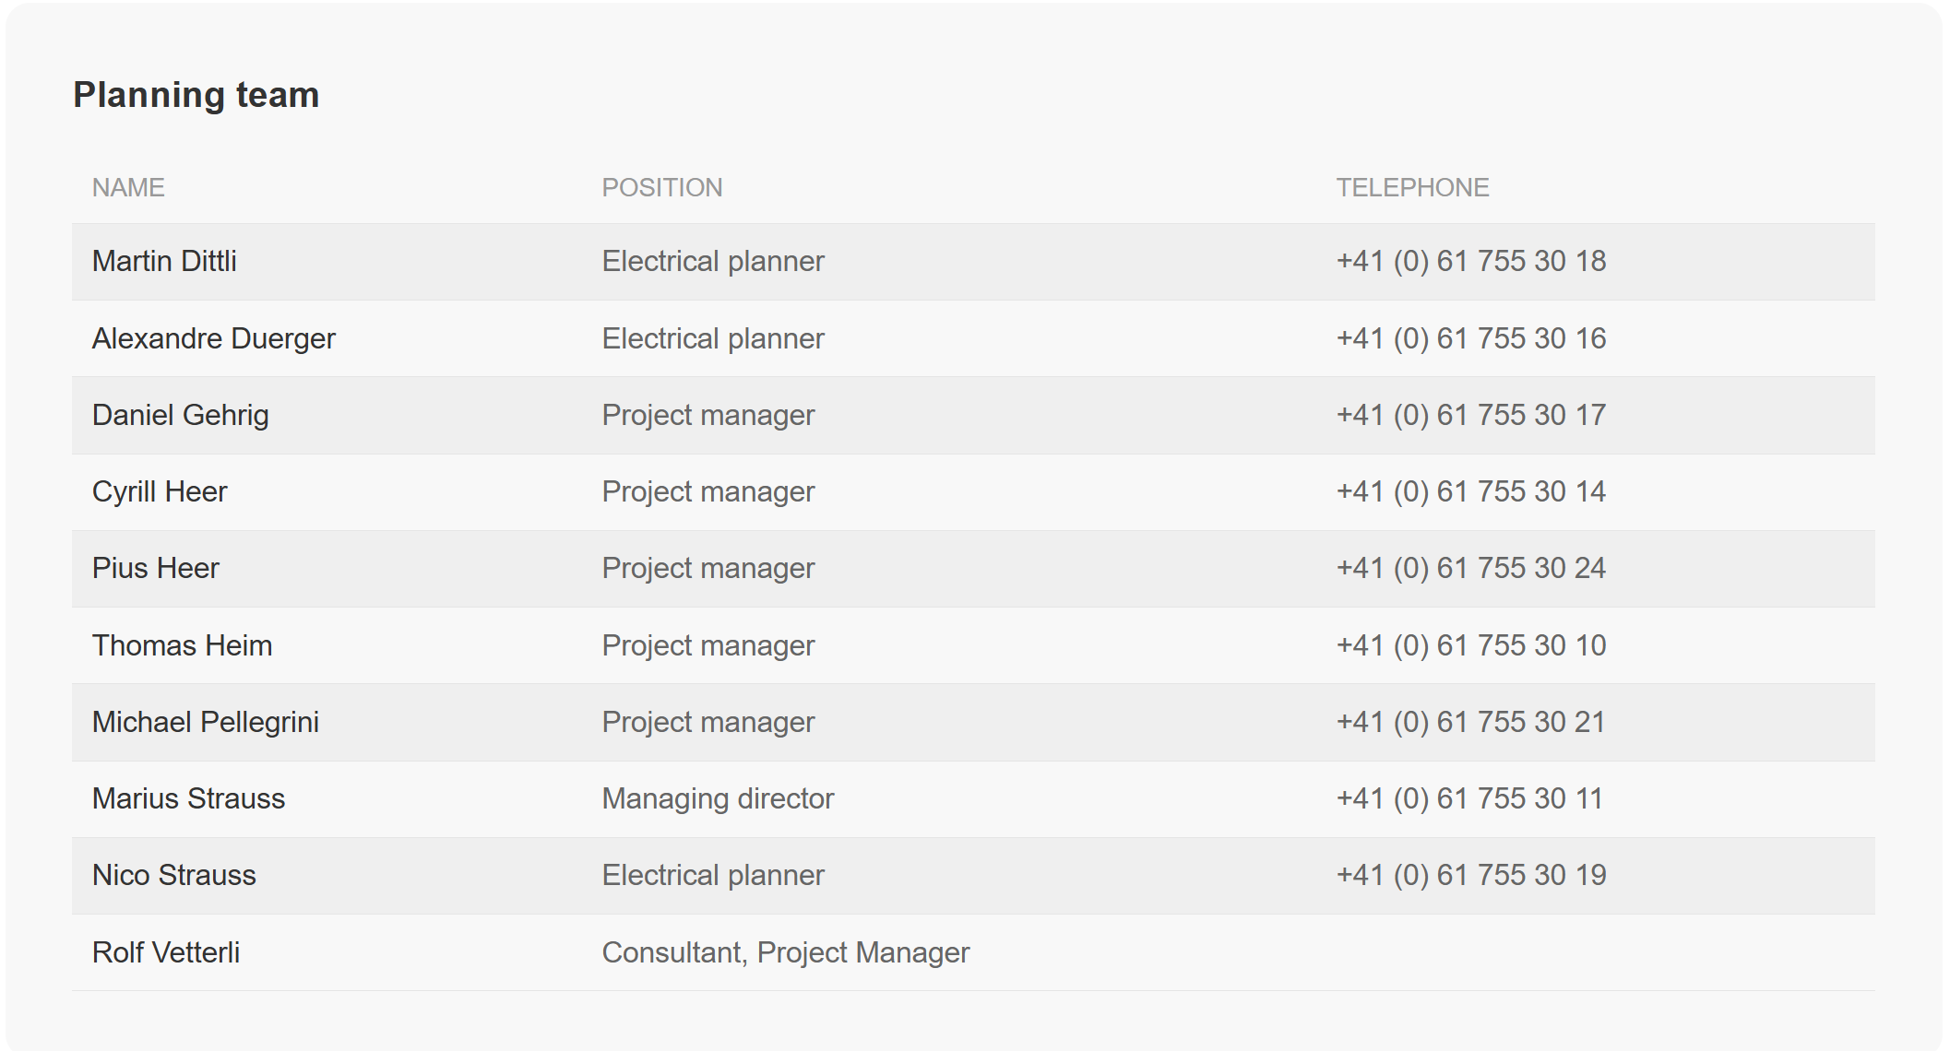The height and width of the screenshot is (1051, 1950).
Task: Select Marius Strauss's name
Action: 188,798
